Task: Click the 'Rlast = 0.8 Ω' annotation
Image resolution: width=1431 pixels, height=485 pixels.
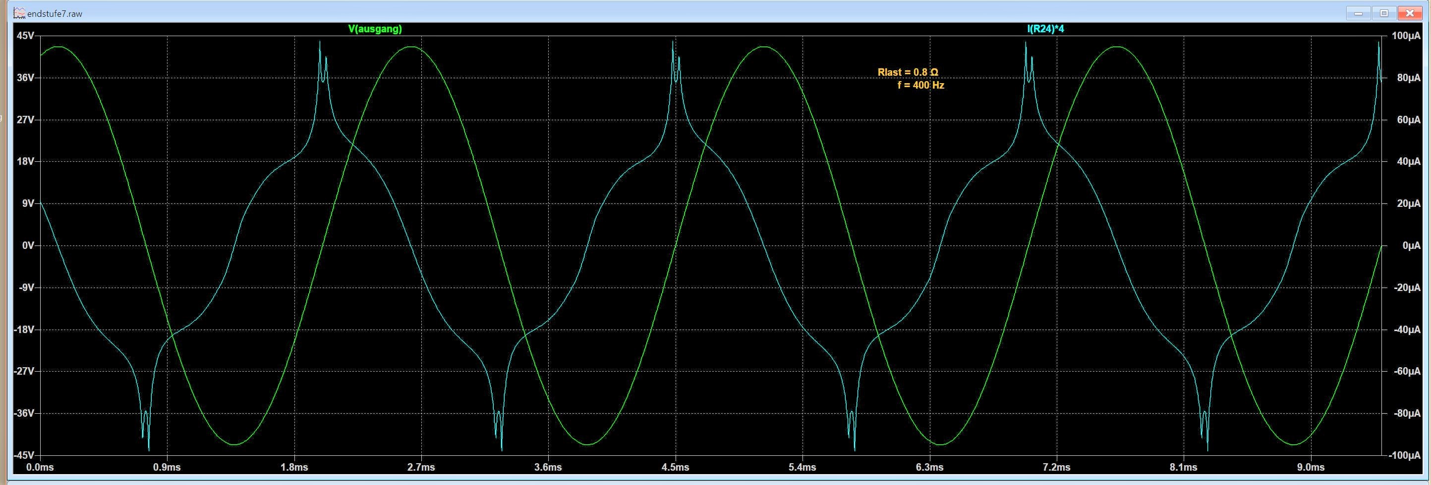Action: click(908, 72)
